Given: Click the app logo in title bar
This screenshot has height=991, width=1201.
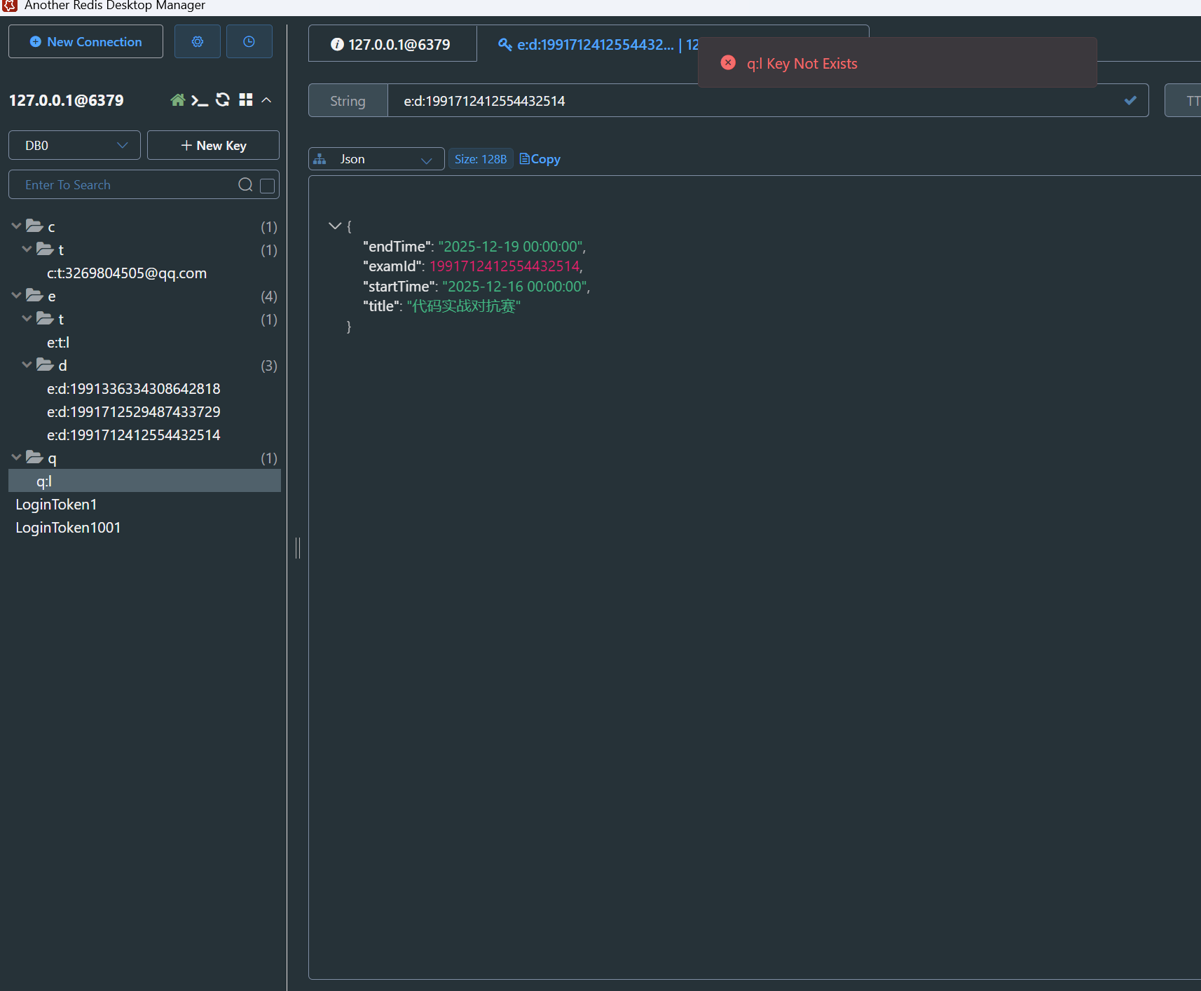Looking at the screenshot, I should (x=10, y=6).
